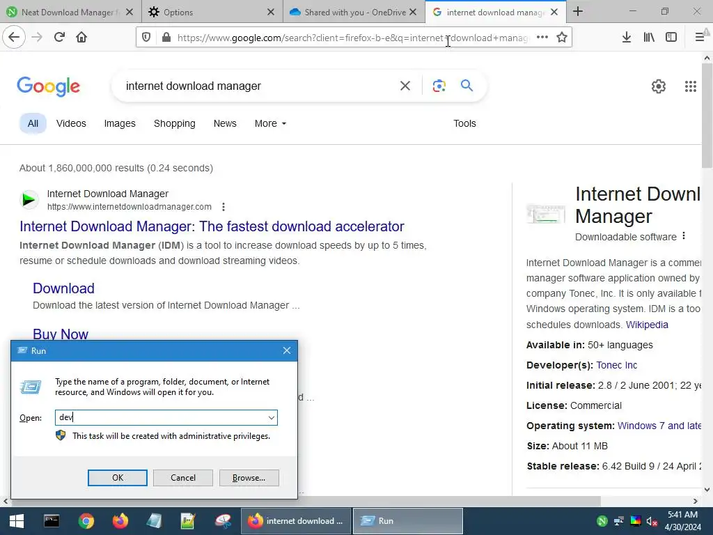713x535 pixels.
Task: Search by image with Google Lens icon
Action: 439,86
